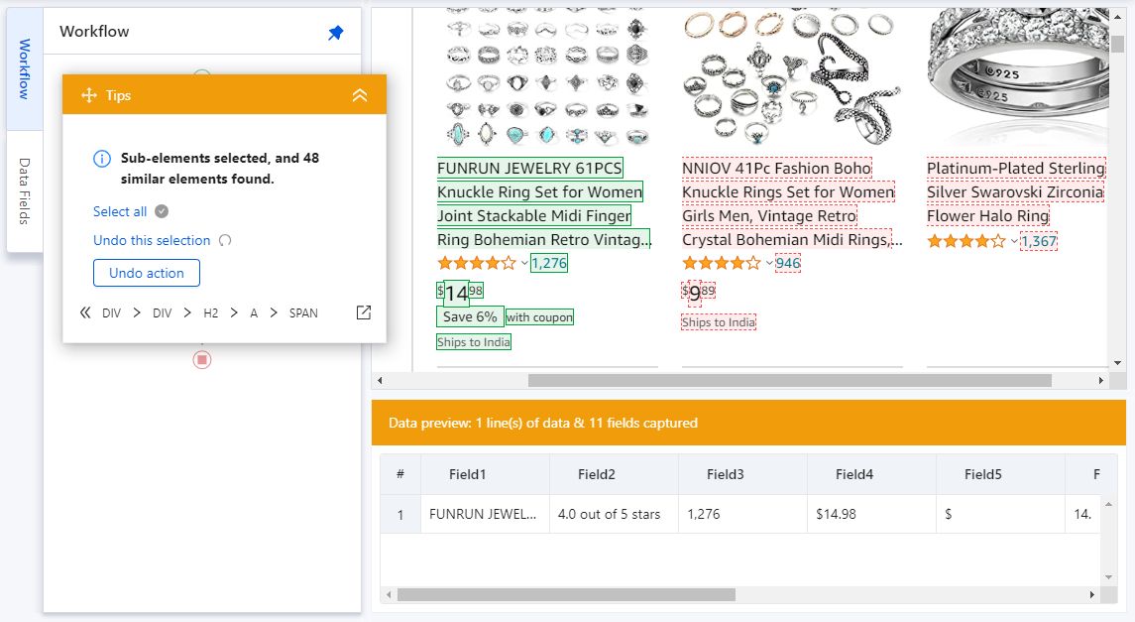
Task: Expand the rating dropdown beside 946
Action: [x=769, y=264]
